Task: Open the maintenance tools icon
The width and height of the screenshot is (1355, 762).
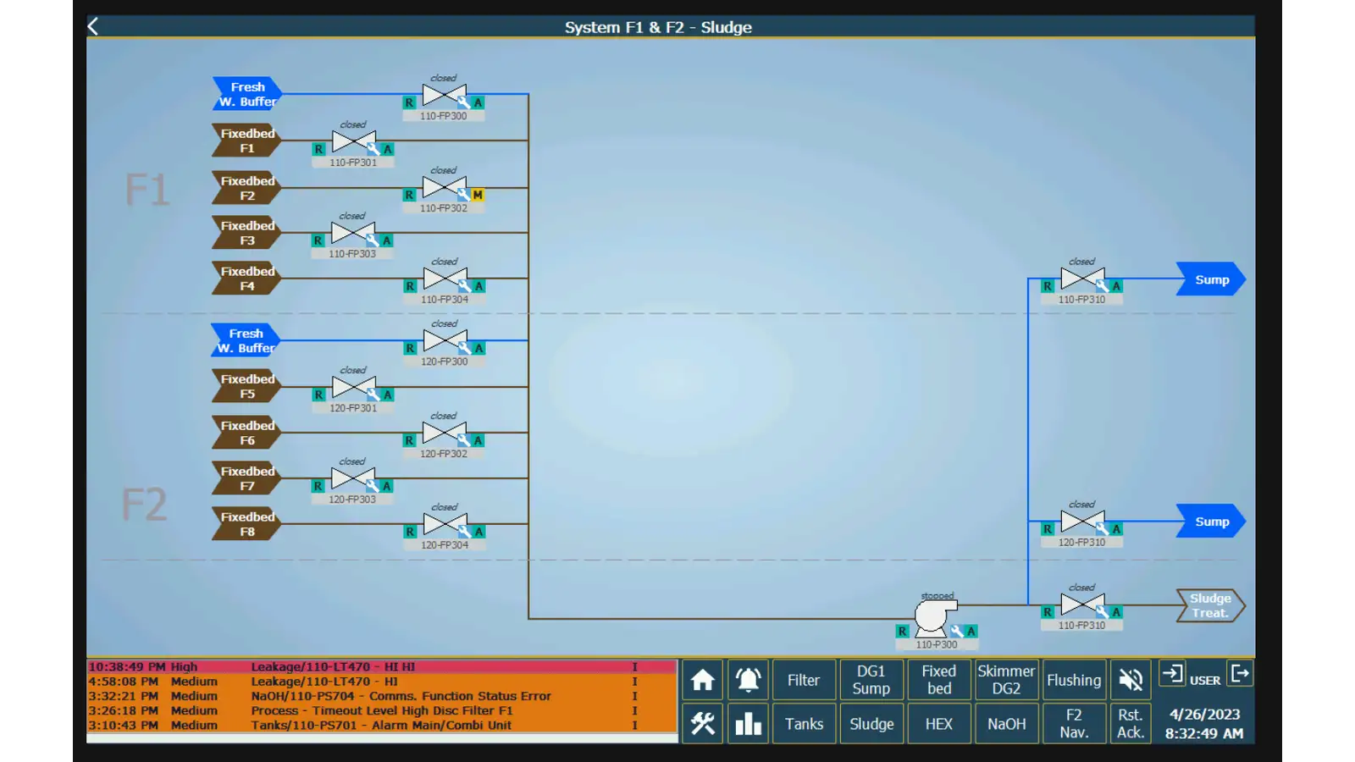Action: [x=702, y=724]
